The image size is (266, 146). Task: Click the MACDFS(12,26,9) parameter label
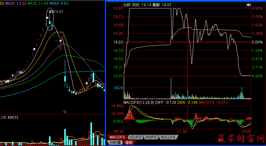138,102
